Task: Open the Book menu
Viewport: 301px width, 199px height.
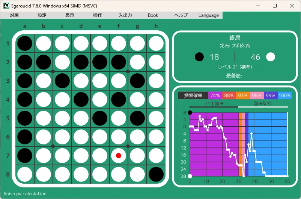Action: [x=153, y=15]
